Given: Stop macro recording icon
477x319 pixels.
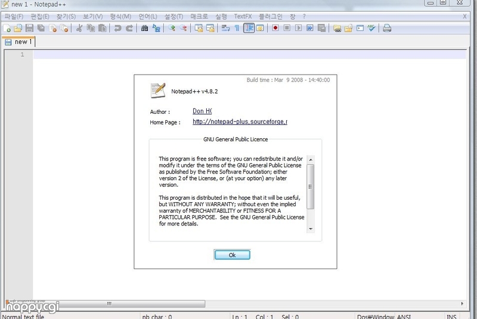Looking at the screenshot, I should [287, 28].
